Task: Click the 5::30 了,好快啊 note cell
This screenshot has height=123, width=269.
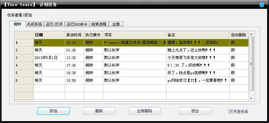Action: coord(198,65)
